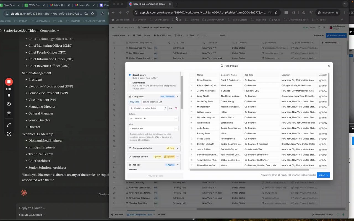The width and height of the screenshot is (354, 221).
Task: Open the Claude 3.5 Sonnet model selector
Action: pos(32,215)
